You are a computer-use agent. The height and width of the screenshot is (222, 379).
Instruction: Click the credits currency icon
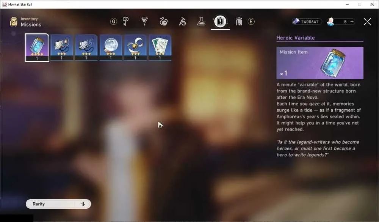pyautogui.click(x=296, y=22)
